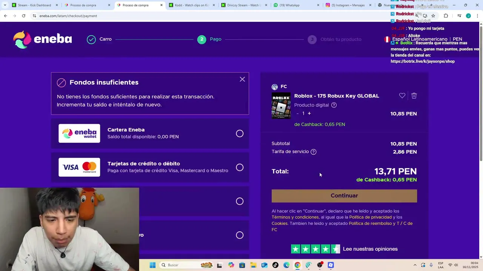Screen dimensions: 483x271
Task: Click Lee nuestras opiniones Trustpilot stars
Action: click(x=315, y=249)
